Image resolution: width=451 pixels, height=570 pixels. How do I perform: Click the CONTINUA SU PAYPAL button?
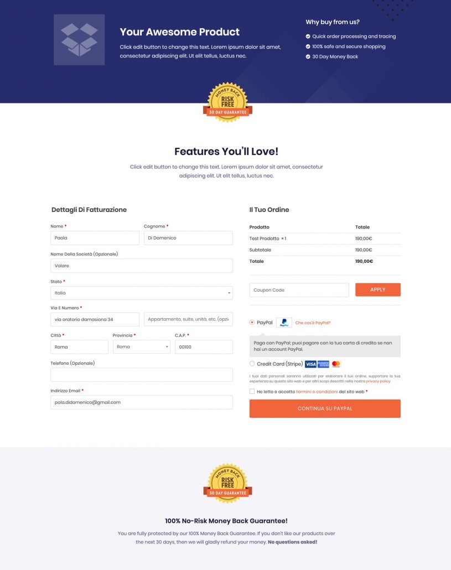pos(325,408)
